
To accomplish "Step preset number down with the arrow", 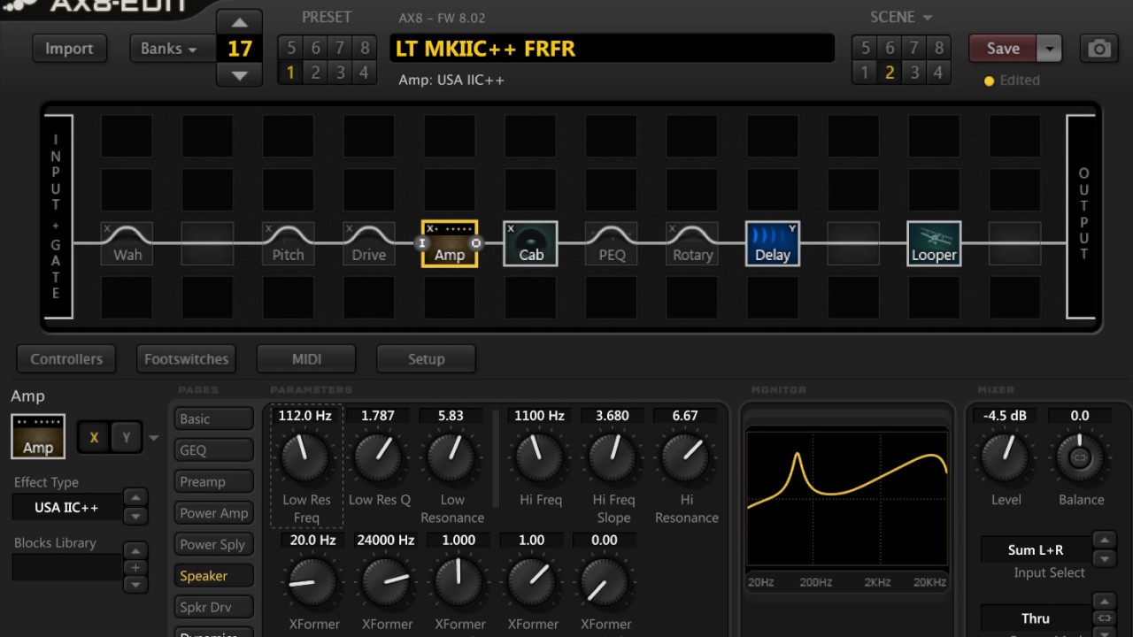I will pyautogui.click(x=239, y=75).
